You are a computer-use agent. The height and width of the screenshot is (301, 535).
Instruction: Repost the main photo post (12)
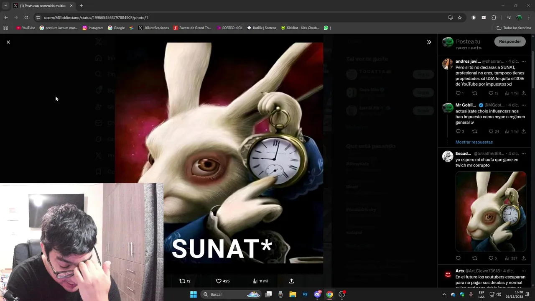pyautogui.click(x=185, y=281)
